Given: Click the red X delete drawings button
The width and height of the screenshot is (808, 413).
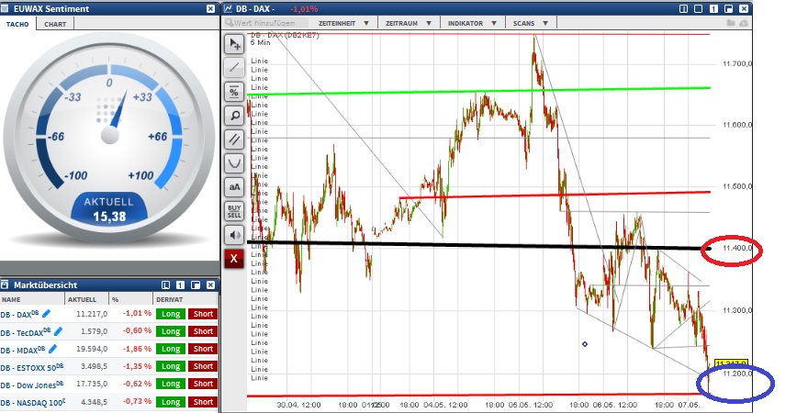Looking at the screenshot, I should (234, 259).
